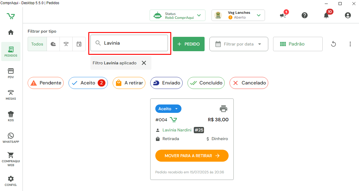Open the Filtrar por data dropdown
This screenshot has height=191, width=359.
(x=239, y=44)
